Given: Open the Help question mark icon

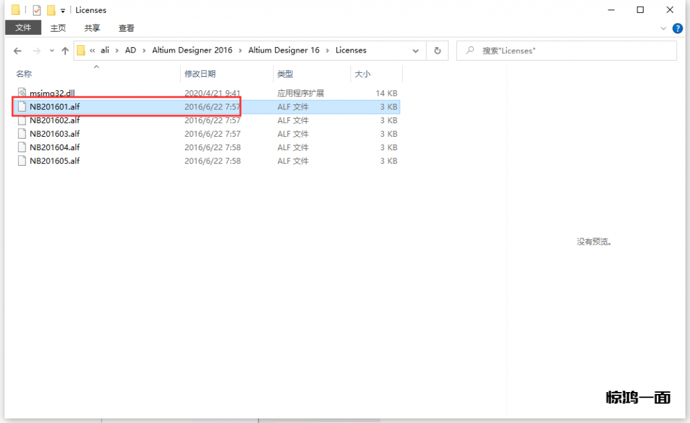Looking at the screenshot, I should (677, 28).
